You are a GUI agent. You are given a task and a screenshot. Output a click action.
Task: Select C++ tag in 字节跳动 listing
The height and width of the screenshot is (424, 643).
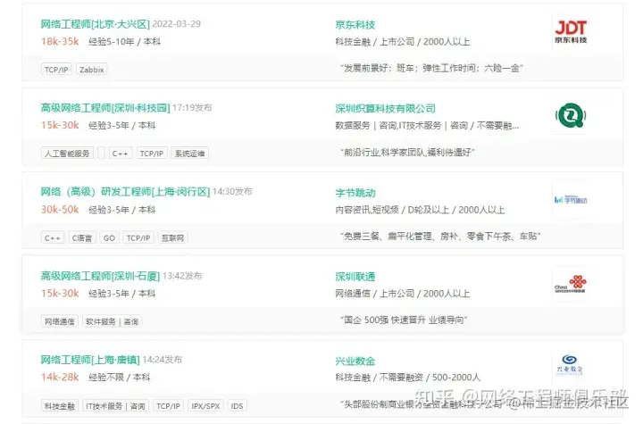point(53,237)
